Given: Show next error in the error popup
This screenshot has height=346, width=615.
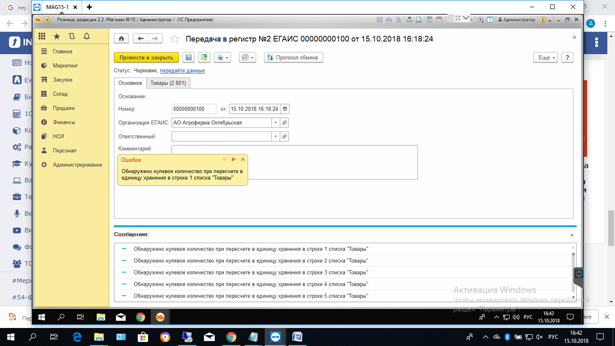Looking at the screenshot, I should coord(234,159).
